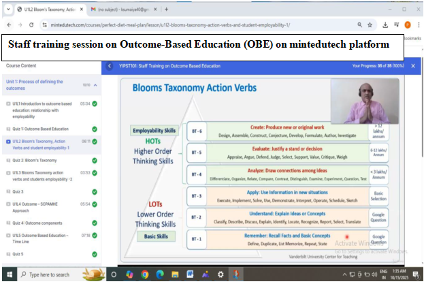This screenshot has width=424, height=286.
Task: Reload the page with the refresh icon
Action: [31, 25]
